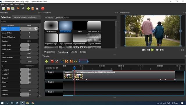Click the transitions Filter text field
Viewport: 186px width, 105px height.
click(90, 17)
